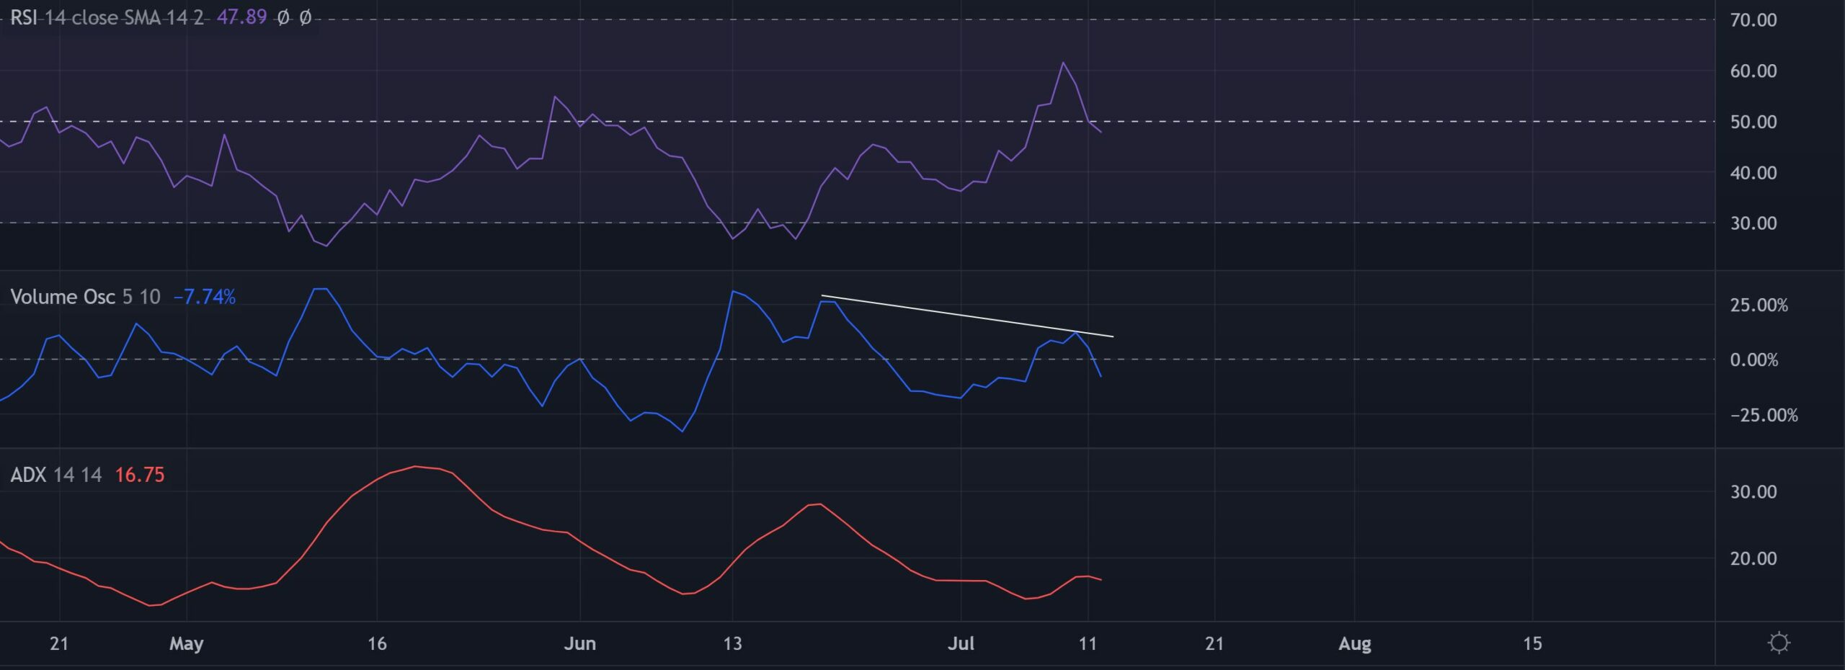Click the 0.00% Volume Osc scale label
Image resolution: width=1845 pixels, height=670 pixels.
1754,359
